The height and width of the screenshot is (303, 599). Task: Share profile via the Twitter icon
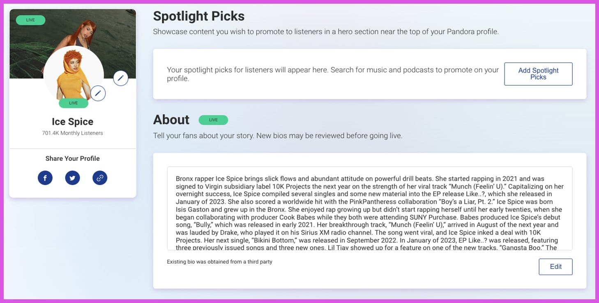pos(72,177)
